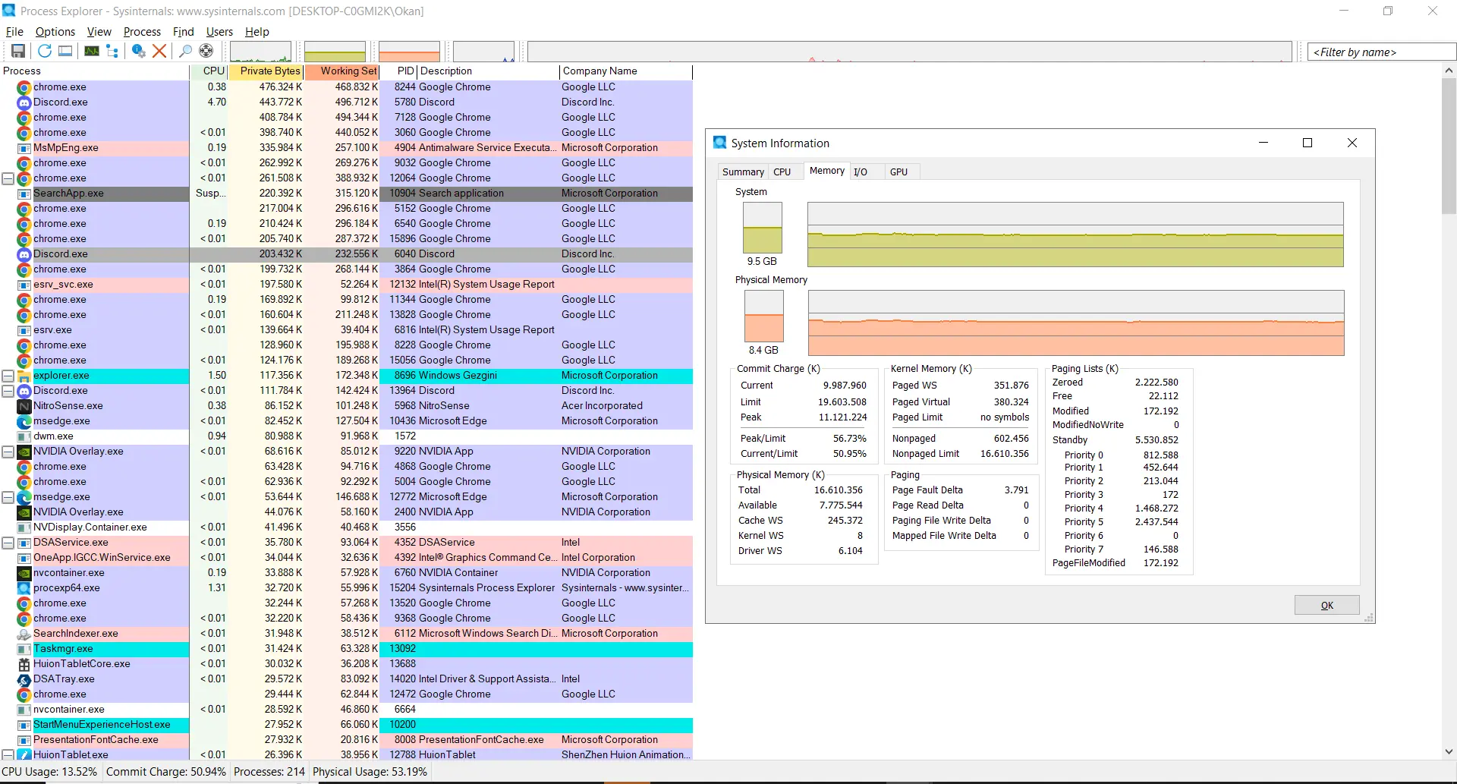Click the Physical Usage status bar entry
The width and height of the screenshot is (1457, 784).
point(370,772)
